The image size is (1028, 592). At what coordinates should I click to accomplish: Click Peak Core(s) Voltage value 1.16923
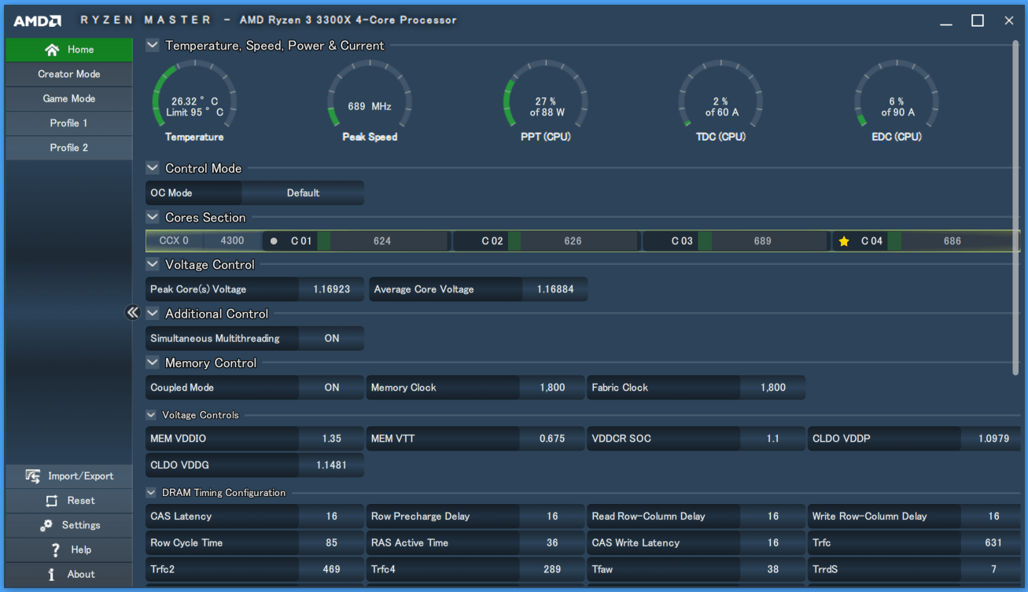(331, 289)
